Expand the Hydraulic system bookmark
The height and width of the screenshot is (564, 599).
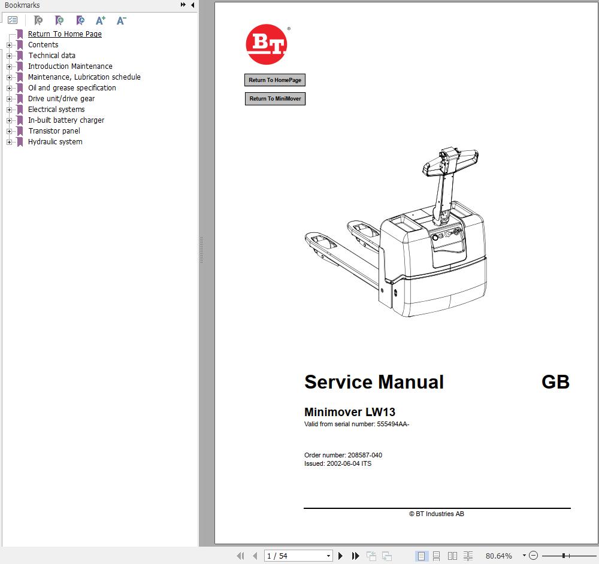point(9,142)
